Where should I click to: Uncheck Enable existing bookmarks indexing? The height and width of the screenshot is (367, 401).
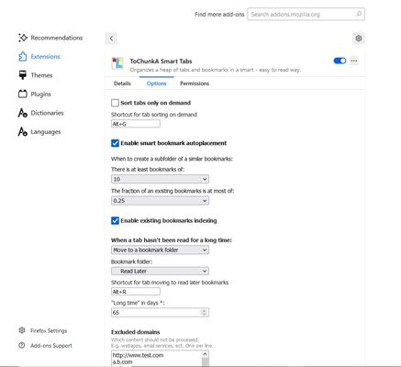pos(115,220)
